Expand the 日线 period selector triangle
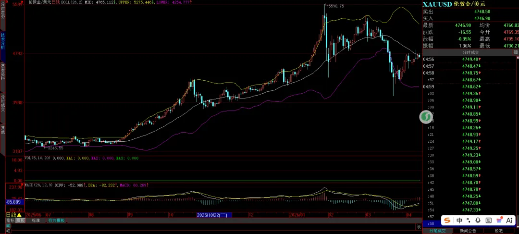519x234 pixels. click(x=20, y=215)
